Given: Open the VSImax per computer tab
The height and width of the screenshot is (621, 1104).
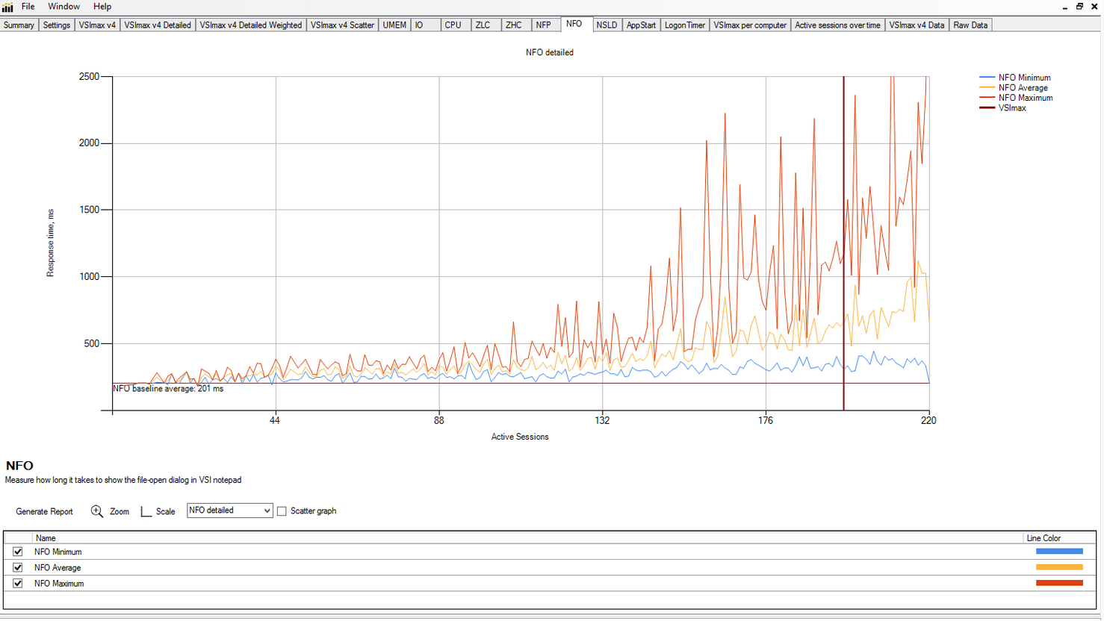Looking at the screenshot, I should 750,25.
